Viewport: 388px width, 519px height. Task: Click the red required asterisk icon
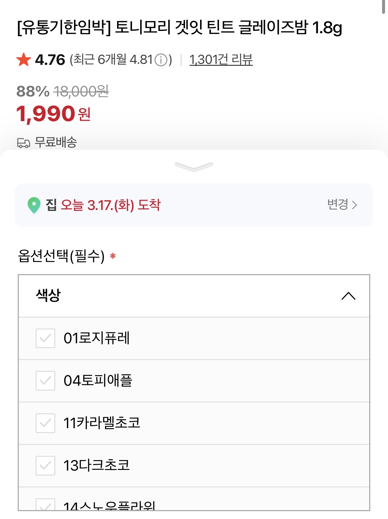pyautogui.click(x=113, y=256)
